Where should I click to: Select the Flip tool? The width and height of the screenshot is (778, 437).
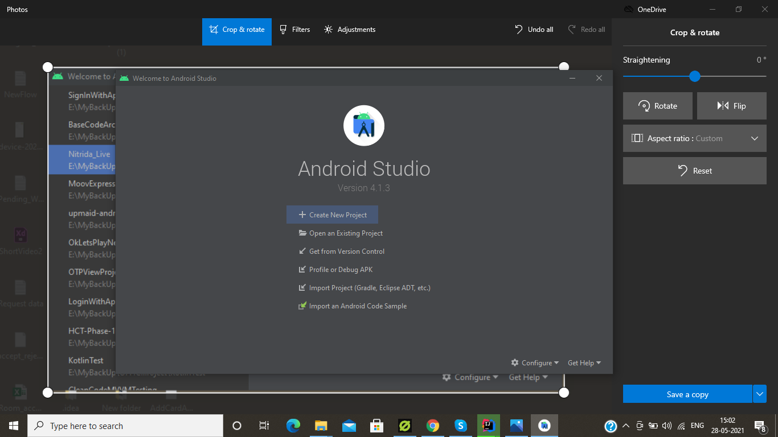click(x=731, y=106)
